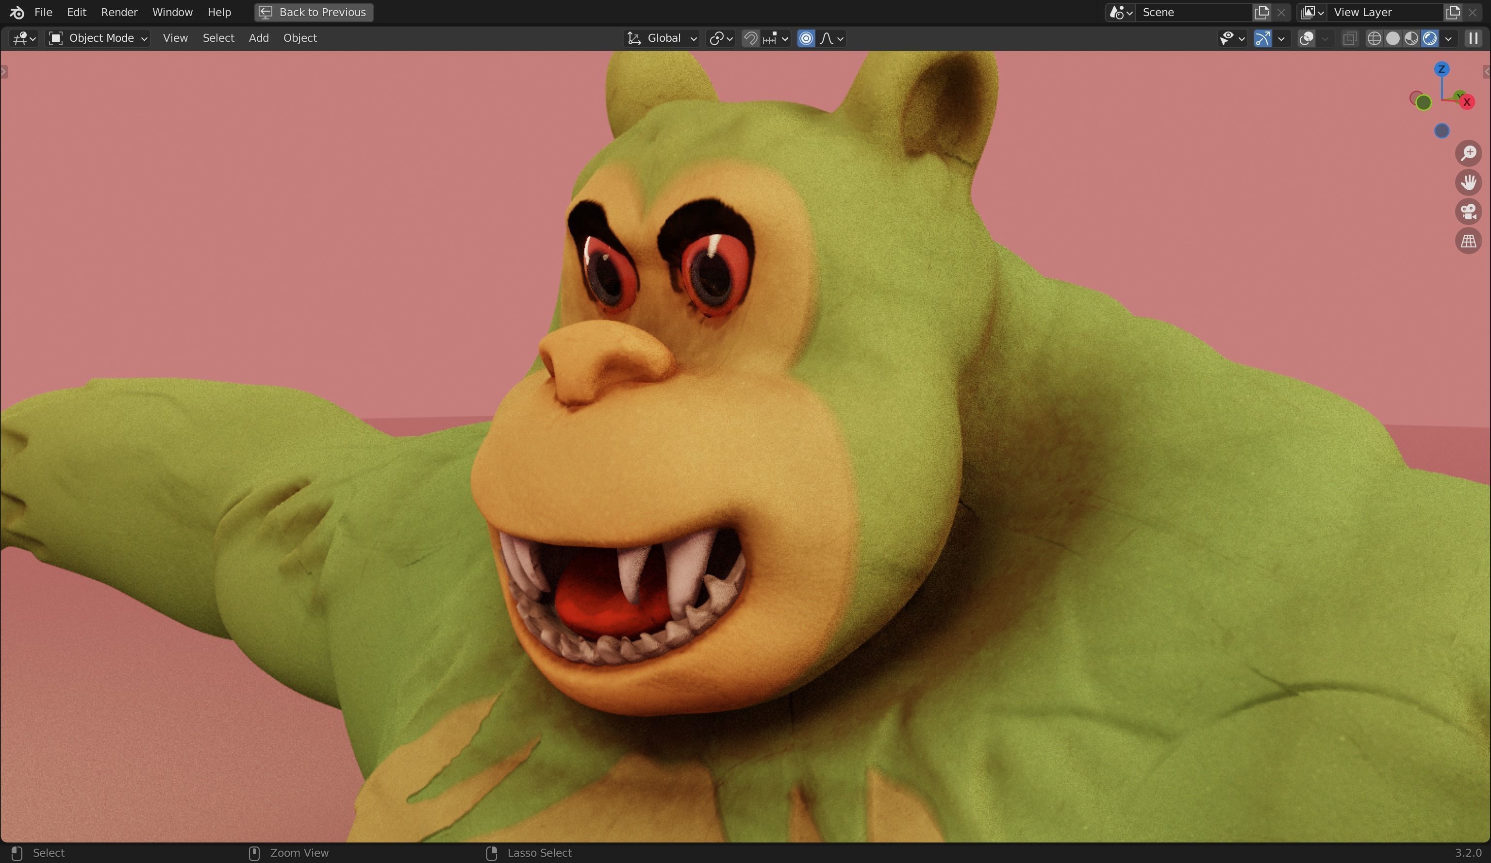Click the Lasso Select status bar hint
Image resolution: width=1491 pixels, height=863 pixels.
[x=539, y=853]
